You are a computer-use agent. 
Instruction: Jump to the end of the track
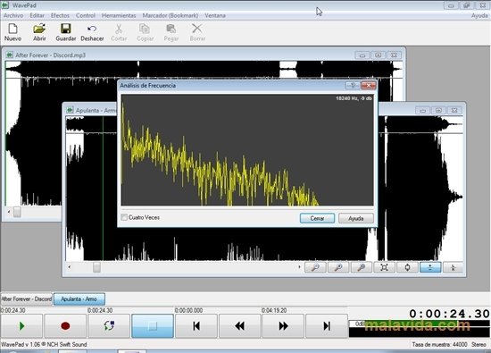pos(327,326)
